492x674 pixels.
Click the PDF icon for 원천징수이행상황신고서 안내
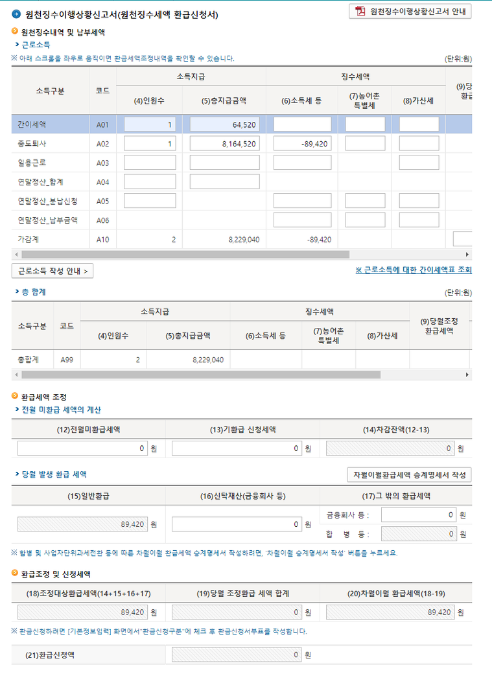[x=360, y=12]
